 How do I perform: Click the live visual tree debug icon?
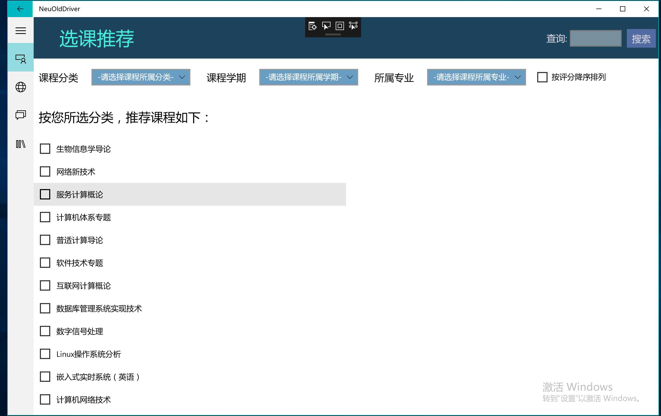click(312, 26)
